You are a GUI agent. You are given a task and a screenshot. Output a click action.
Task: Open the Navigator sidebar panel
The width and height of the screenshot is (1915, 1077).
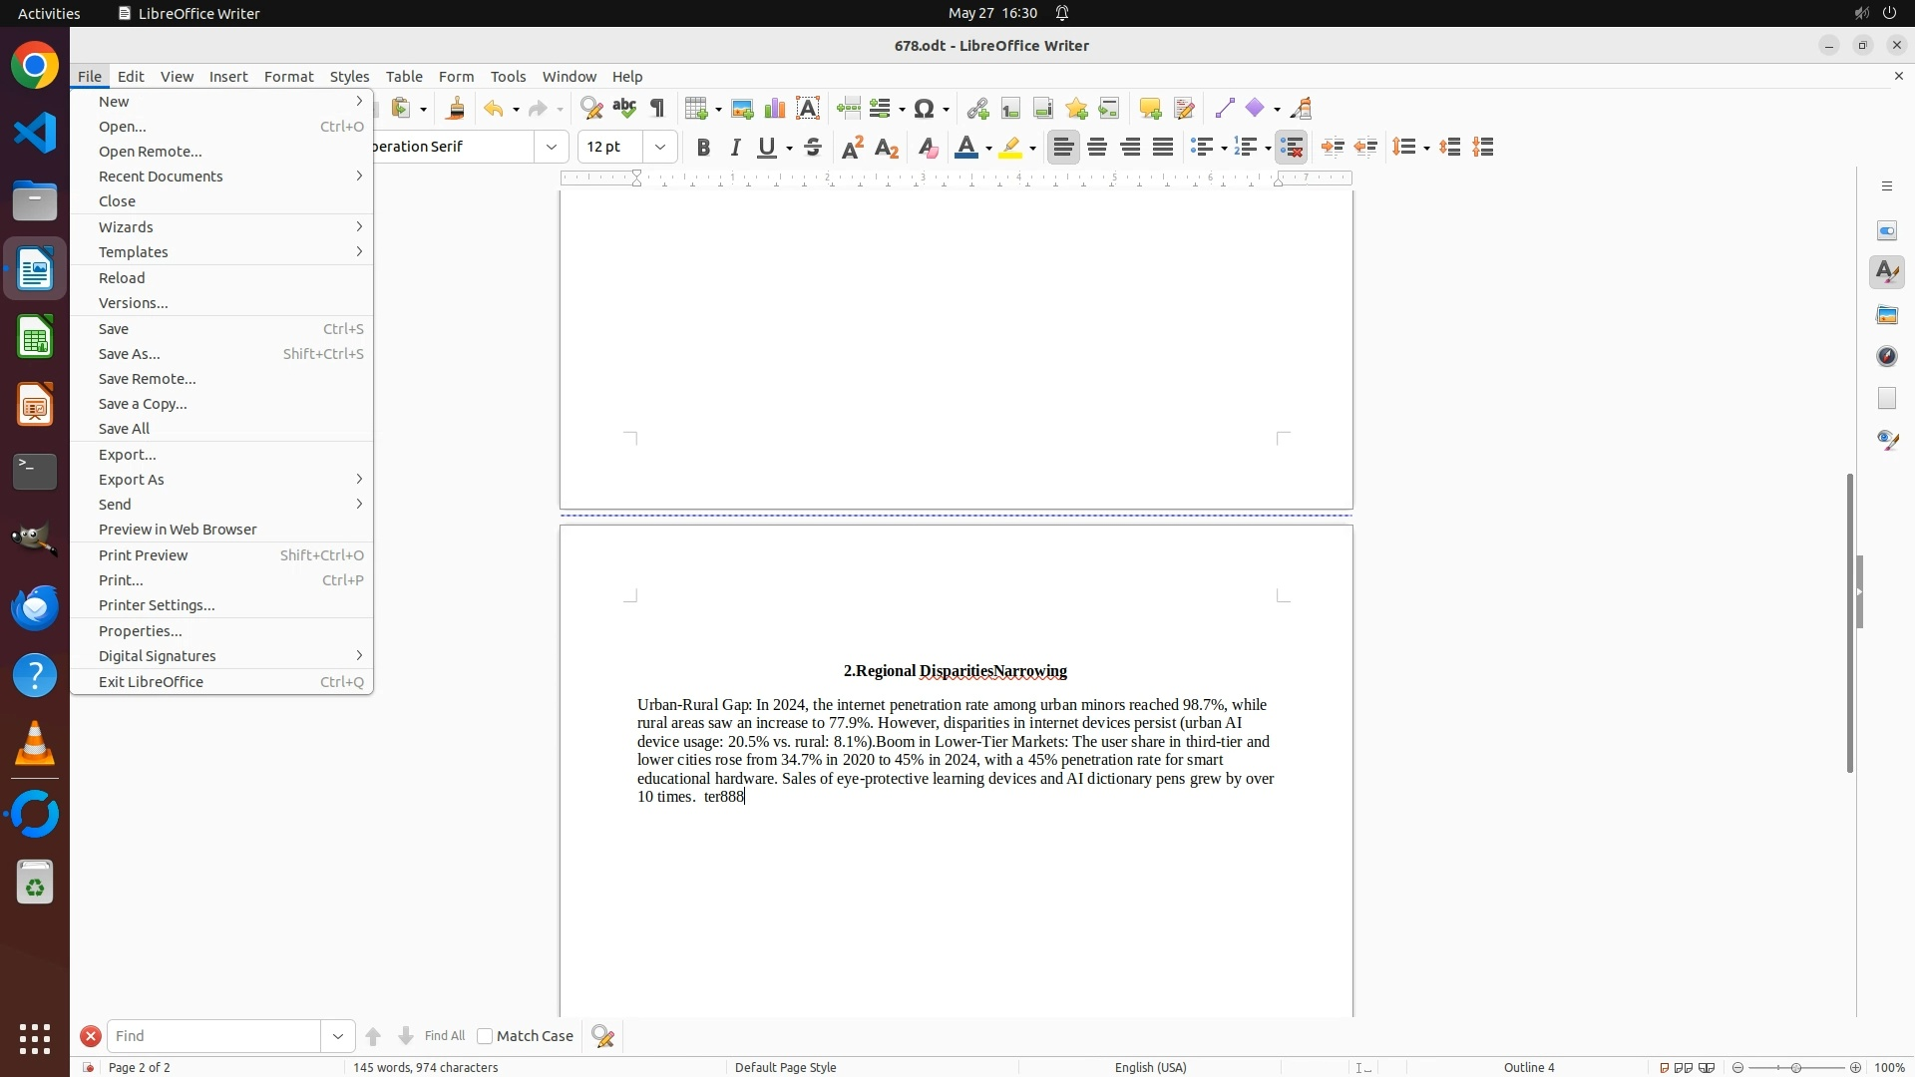(x=1887, y=357)
